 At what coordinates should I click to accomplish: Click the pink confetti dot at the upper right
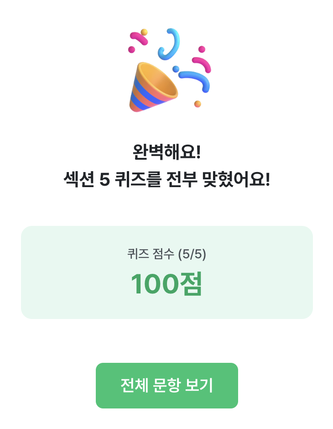(x=202, y=49)
